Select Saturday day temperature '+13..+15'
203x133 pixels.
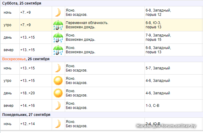coord(27,37)
